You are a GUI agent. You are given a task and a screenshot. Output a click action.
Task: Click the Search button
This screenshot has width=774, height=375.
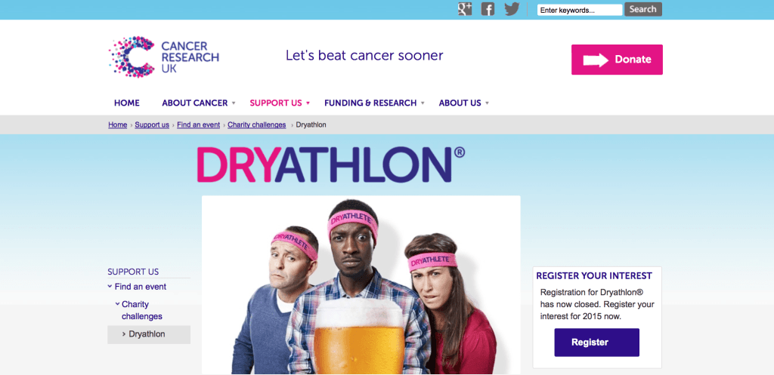pos(642,9)
